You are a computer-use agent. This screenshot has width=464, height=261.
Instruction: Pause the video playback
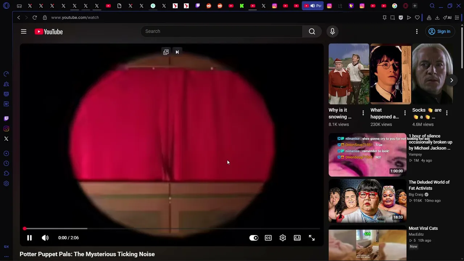[x=29, y=238]
